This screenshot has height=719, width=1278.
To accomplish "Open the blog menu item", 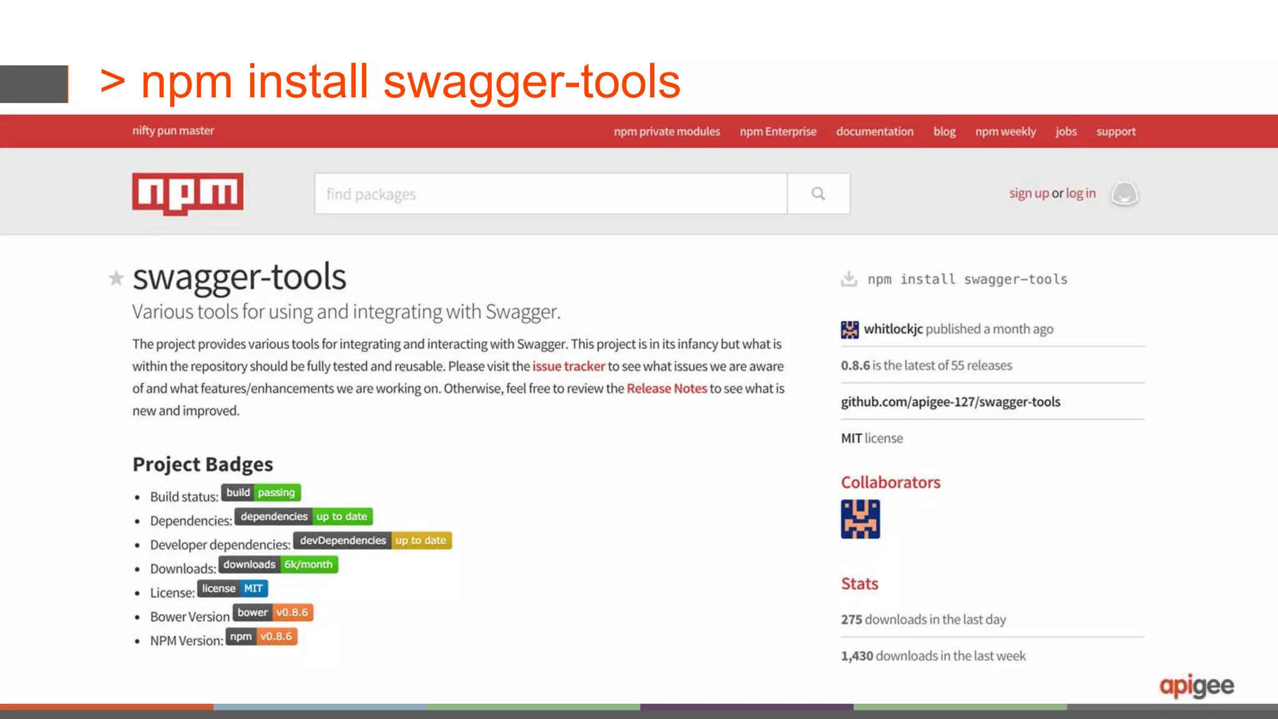I will click(x=944, y=132).
